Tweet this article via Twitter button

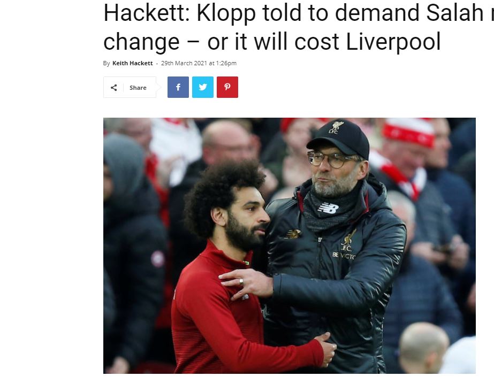tap(203, 87)
